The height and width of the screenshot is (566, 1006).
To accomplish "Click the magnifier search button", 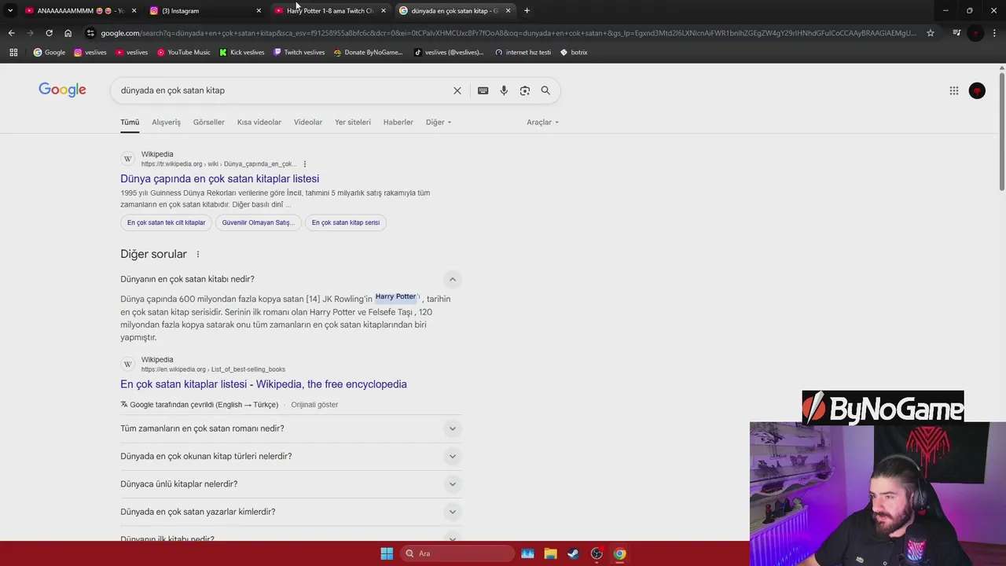I will point(545,90).
